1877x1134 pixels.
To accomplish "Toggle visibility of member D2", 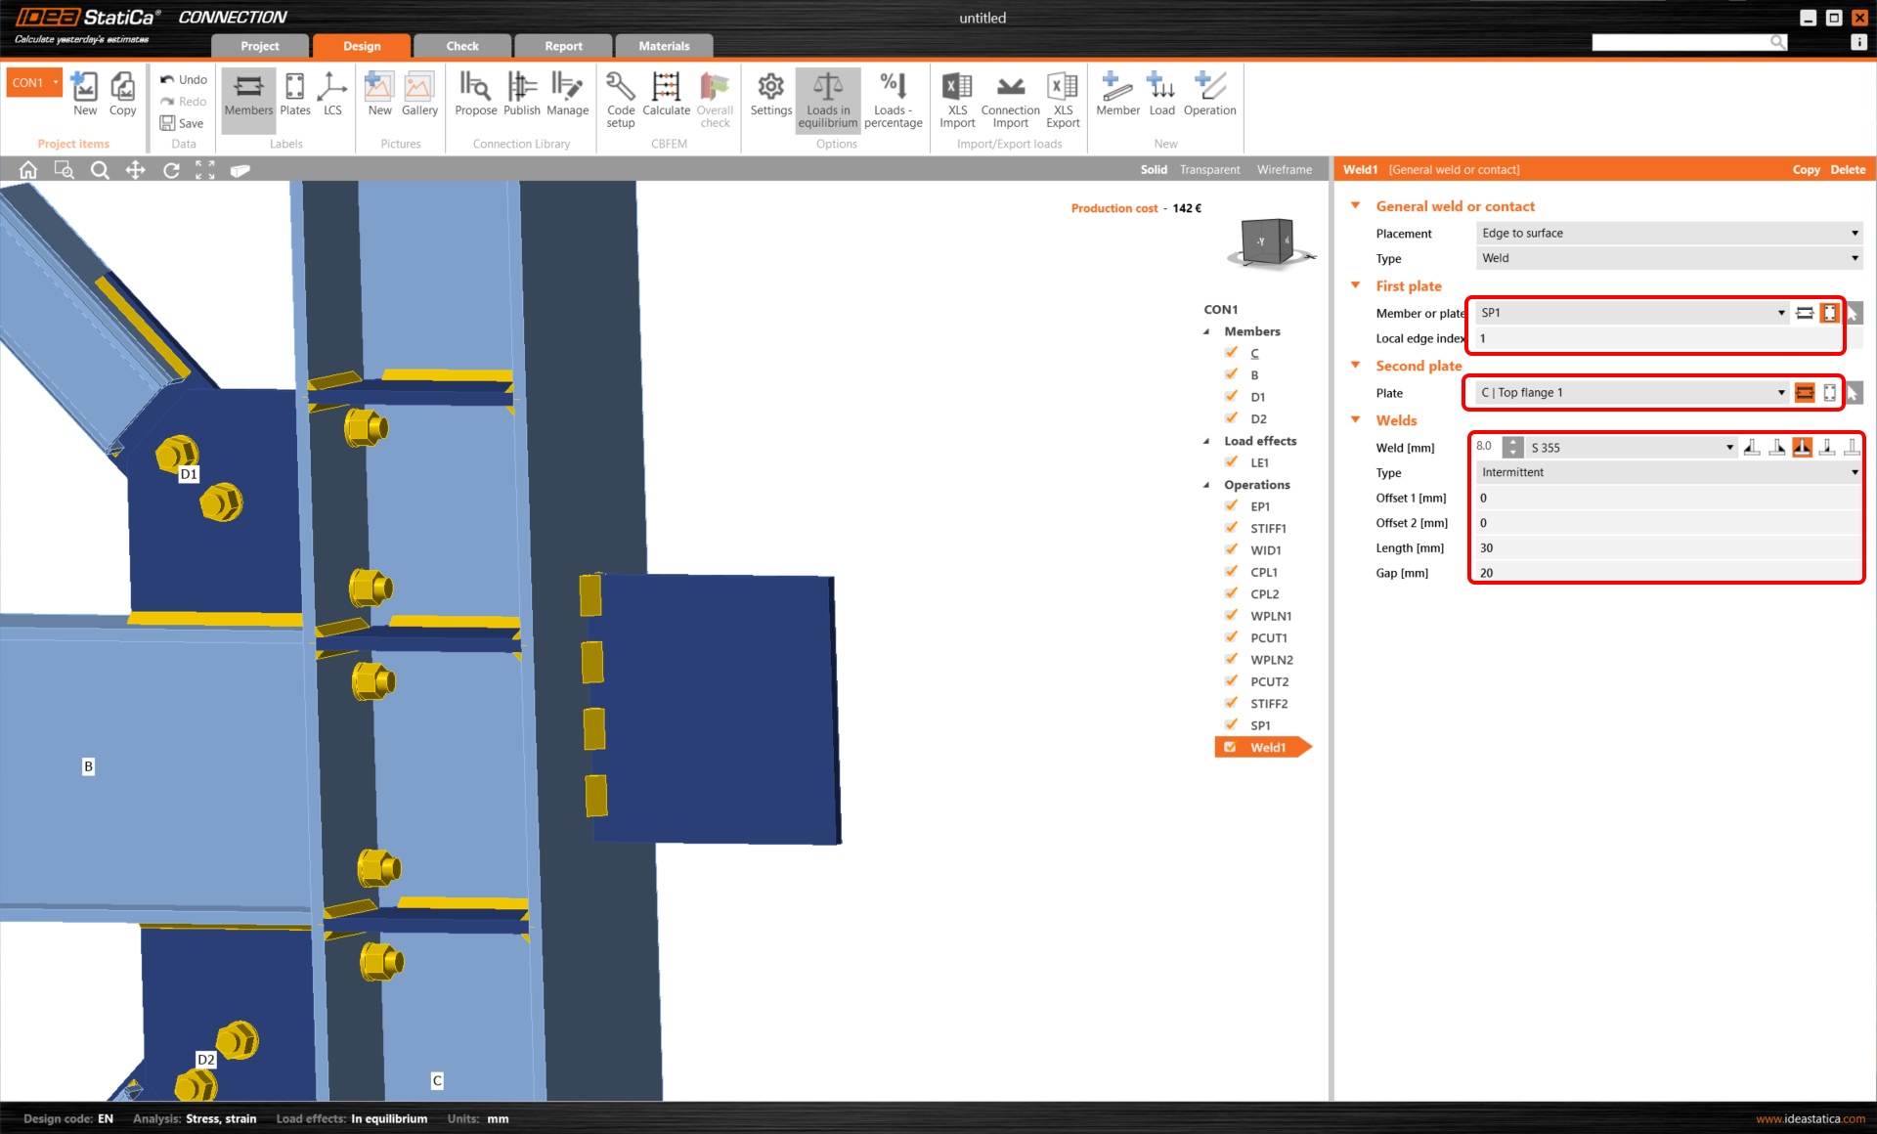I will click(x=1231, y=417).
